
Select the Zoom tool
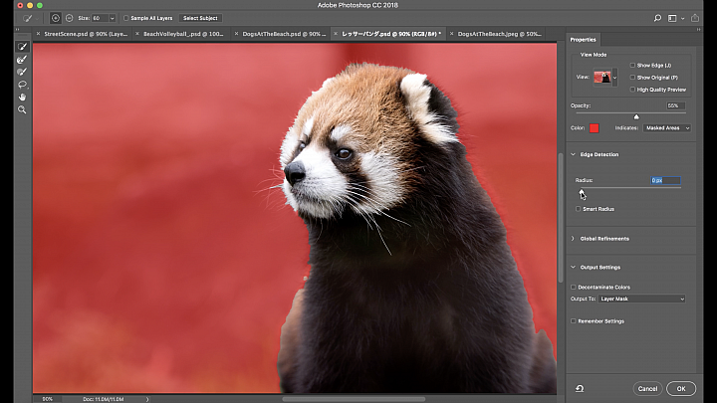pos(22,109)
